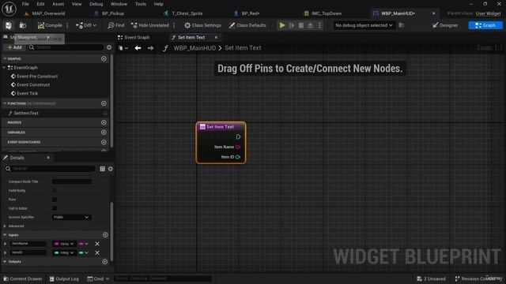Open User Widget parent class link

coord(488,13)
